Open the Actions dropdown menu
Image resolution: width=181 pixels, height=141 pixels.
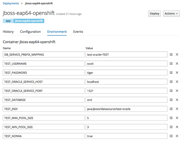pos(171,14)
